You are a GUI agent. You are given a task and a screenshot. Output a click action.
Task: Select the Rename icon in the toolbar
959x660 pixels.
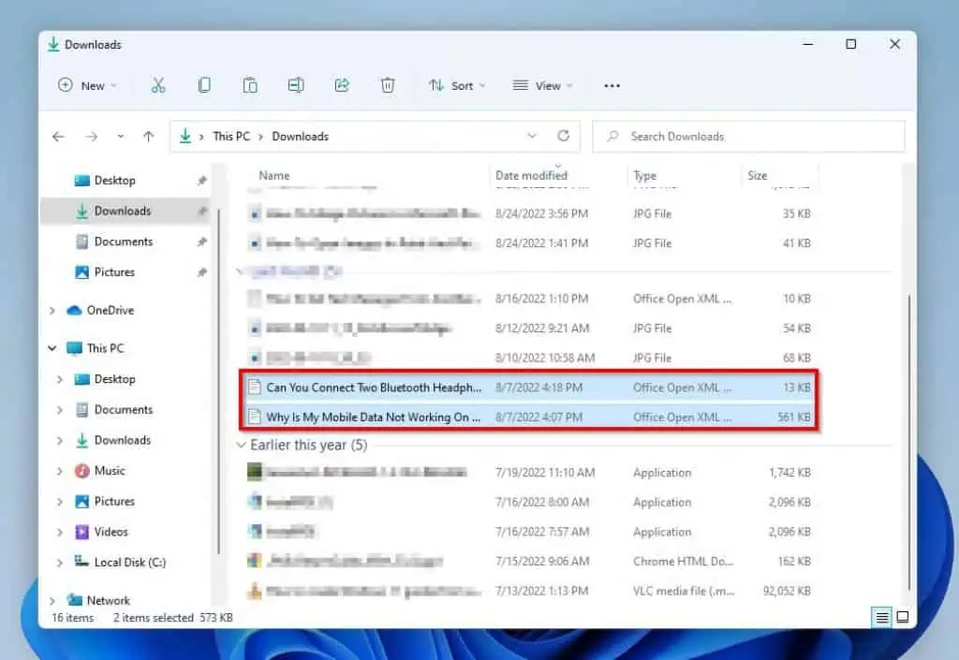(296, 85)
